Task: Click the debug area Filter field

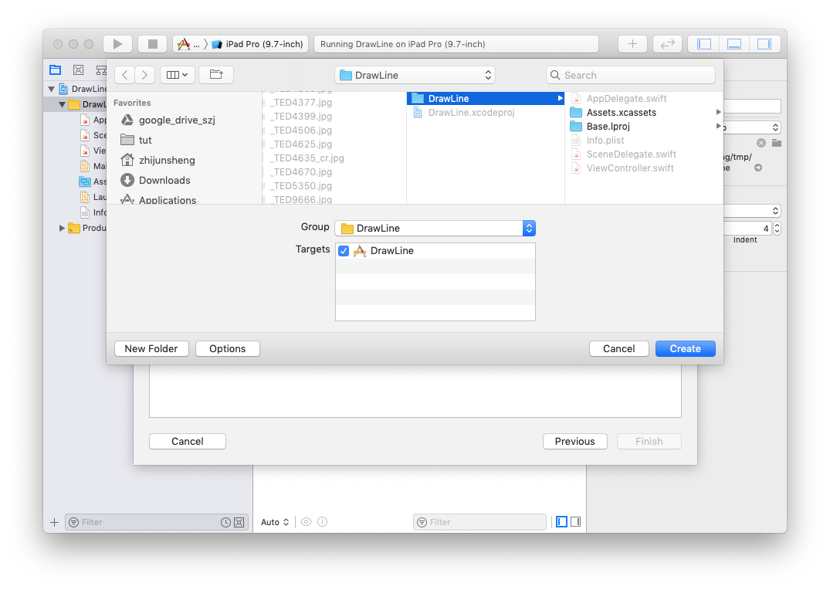Action: [479, 522]
